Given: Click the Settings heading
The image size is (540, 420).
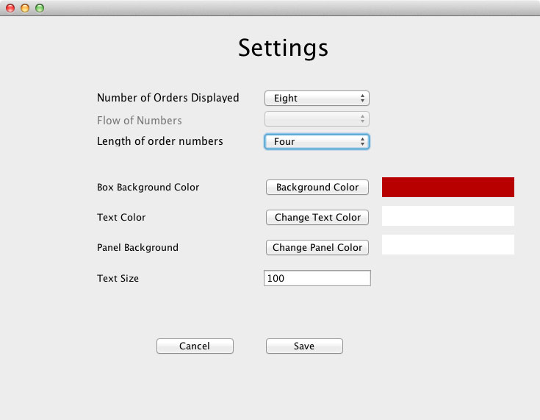Looking at the screenshot, I should coord(283,49).
